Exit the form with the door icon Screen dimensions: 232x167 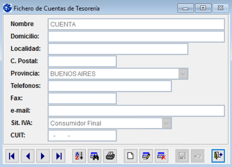click(218, 156)
